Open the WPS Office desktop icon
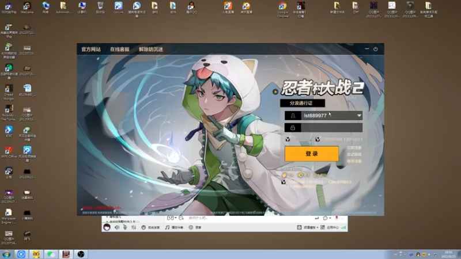The image size is (461, 259). (9, 152)
